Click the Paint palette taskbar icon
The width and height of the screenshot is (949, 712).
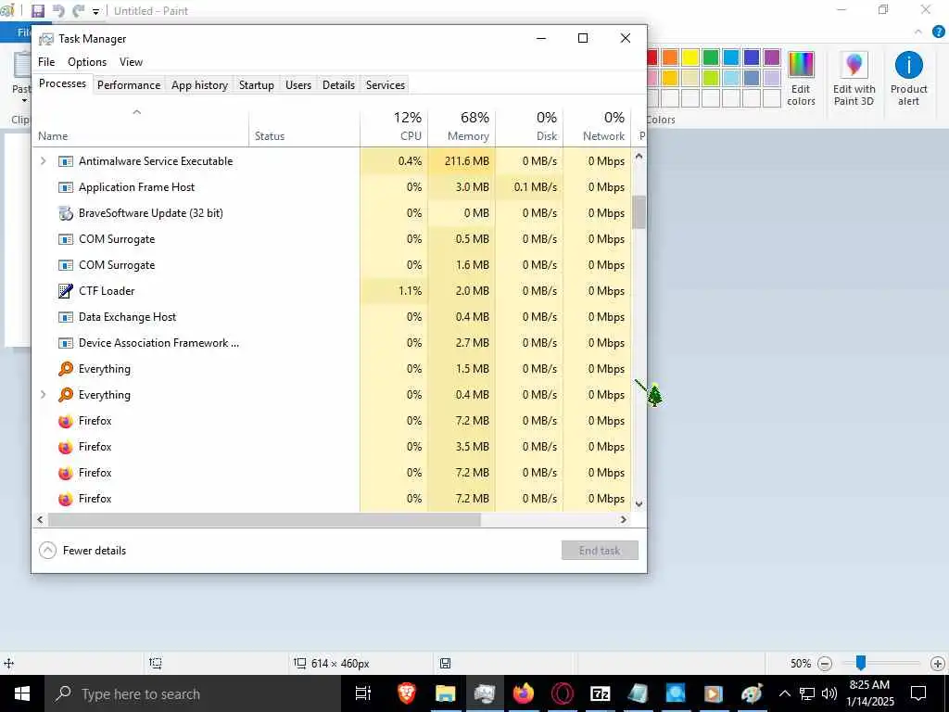752,693
